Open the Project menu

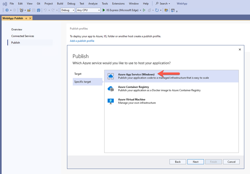pyautogui.click(x=49, y=3)
